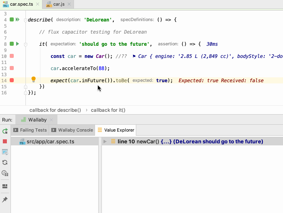Expand the 'line 10 newCar()' value node

click(105, 141)
